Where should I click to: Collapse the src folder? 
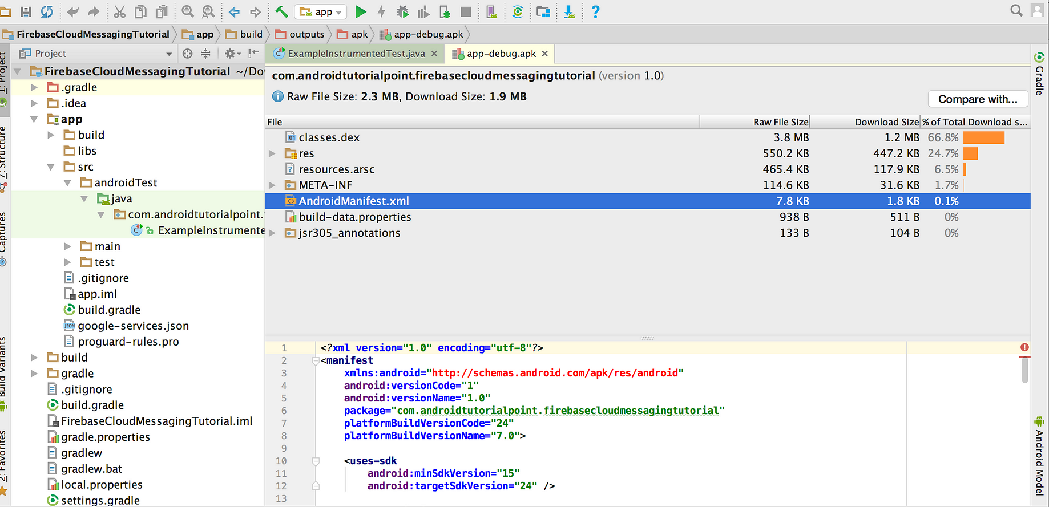pos(51,167)
